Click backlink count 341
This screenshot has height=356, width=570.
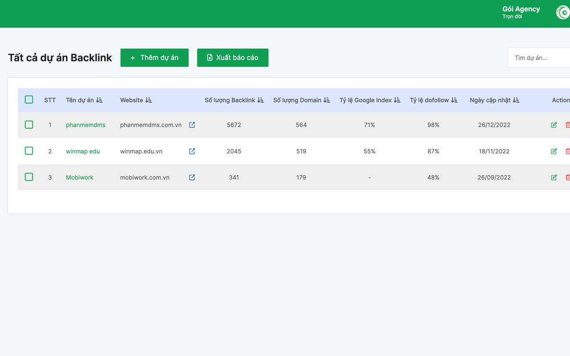(234, 177)
